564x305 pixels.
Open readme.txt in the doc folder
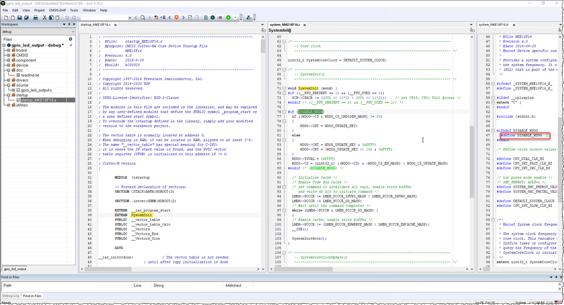(x=30, y=75)
